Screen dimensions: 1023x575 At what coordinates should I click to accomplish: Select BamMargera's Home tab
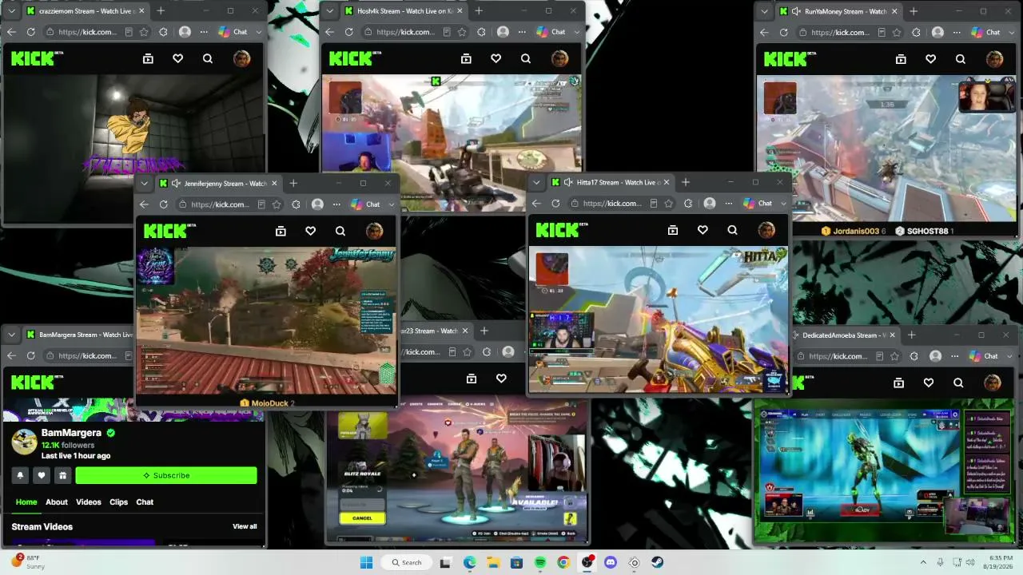coord(26,502)
